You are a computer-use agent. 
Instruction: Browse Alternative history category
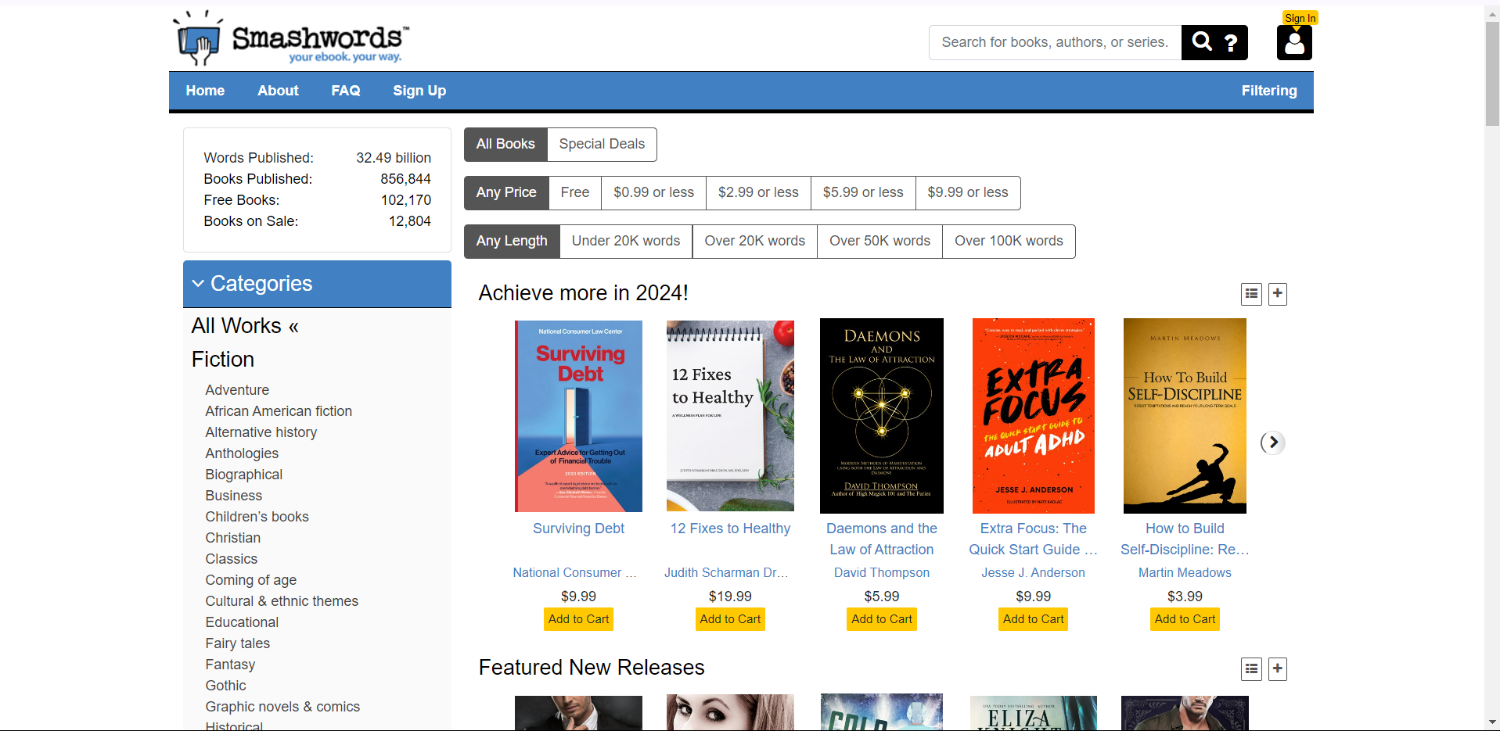pos(261,432)
